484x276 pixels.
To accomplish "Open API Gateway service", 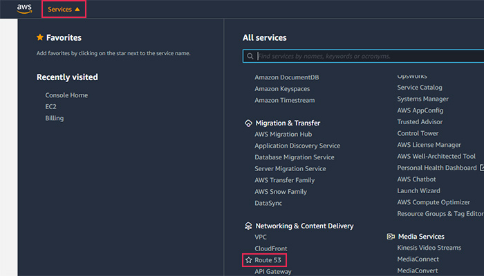I will tap(273, 272).
